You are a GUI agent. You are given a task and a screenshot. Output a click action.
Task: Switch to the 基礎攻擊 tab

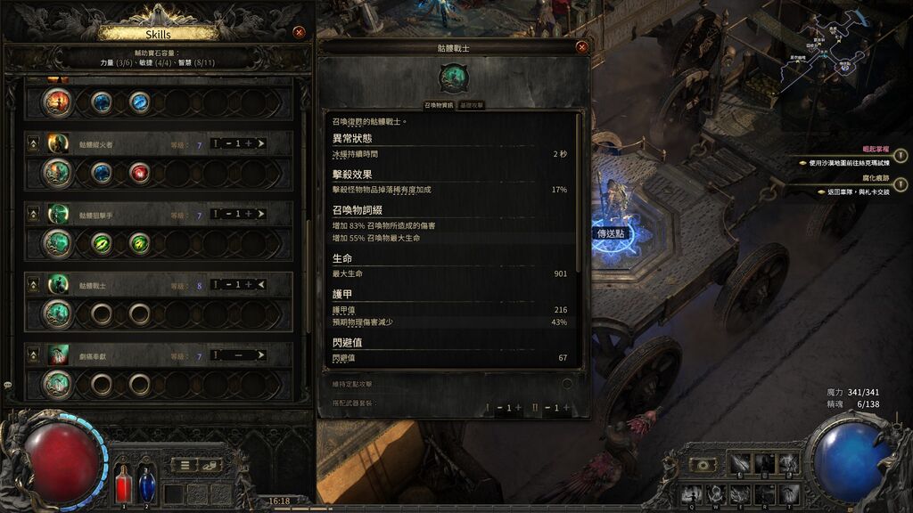tap(471, 105)
